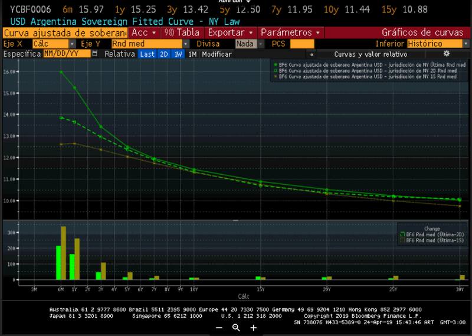Toggle the 1W relative period

pyautogui.click(x=178, y=54)
